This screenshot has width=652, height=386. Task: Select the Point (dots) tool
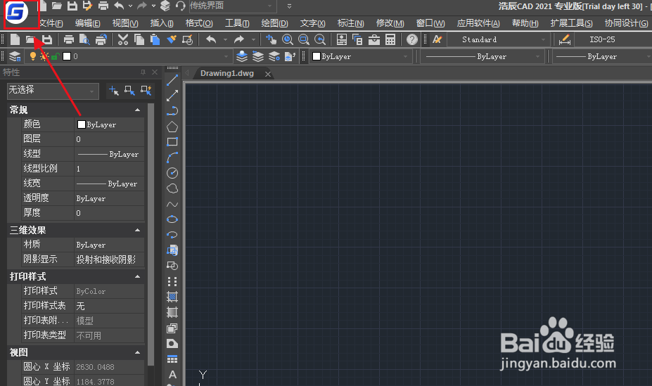(x=172, y=281)
